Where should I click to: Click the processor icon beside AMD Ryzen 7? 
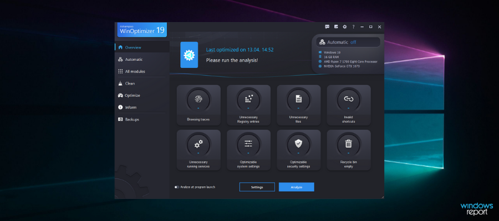(320, 61)
